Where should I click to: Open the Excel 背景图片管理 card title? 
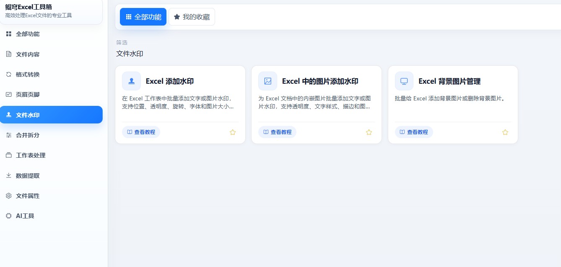(449, 81)
